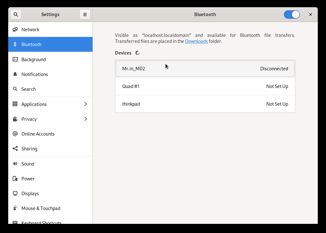Click the Power battery icon
The height and width of the screenshot is (233, 326).
pyautogui.click(x=15, y=179)
